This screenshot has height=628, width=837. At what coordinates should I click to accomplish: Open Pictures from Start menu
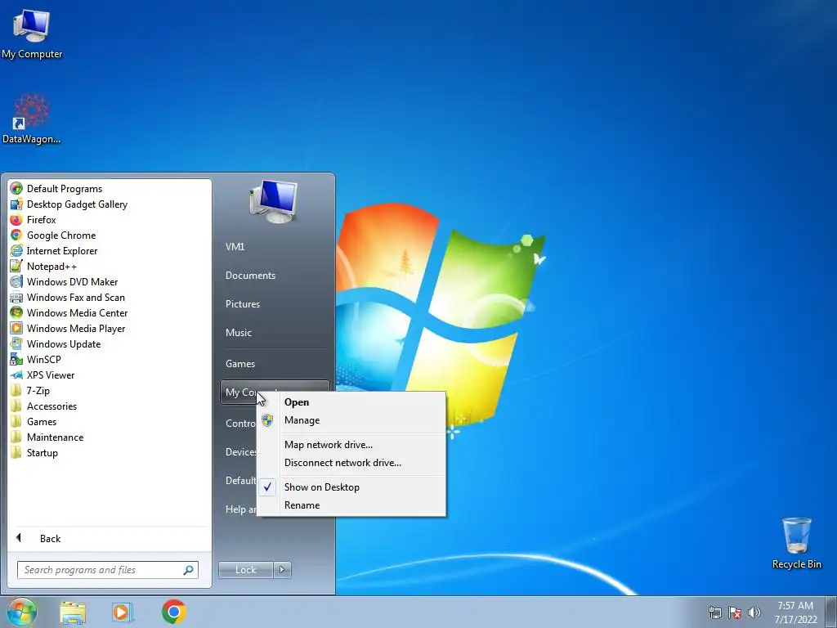pyautogui.click(x=242, y=304)
